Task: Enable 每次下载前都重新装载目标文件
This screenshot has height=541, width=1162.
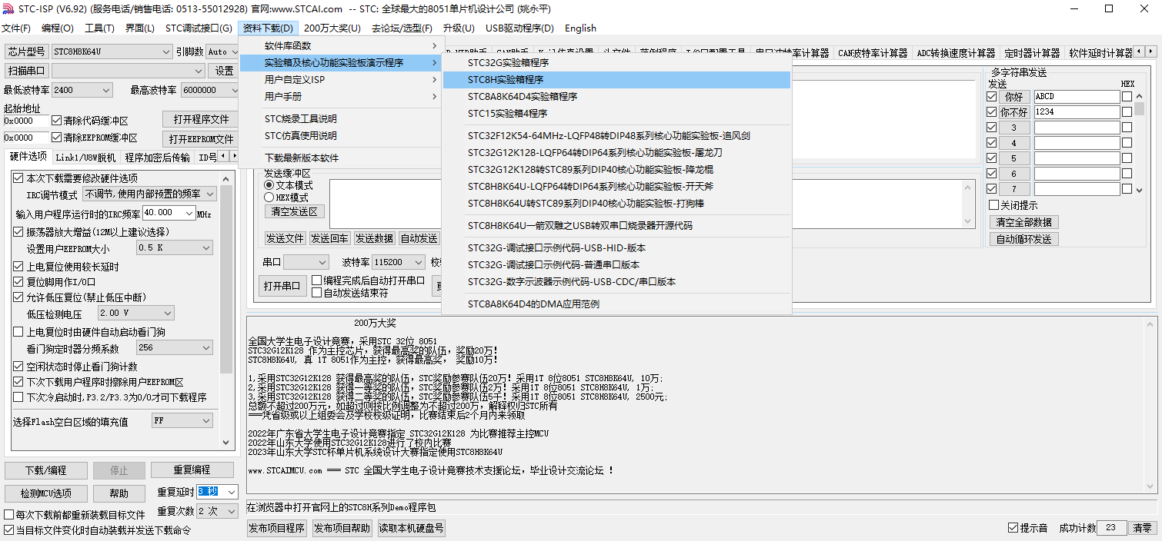Action: 9,515
